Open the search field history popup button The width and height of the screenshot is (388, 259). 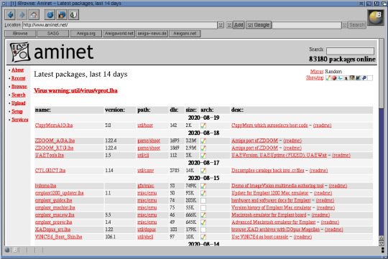(x=344, y=25)
